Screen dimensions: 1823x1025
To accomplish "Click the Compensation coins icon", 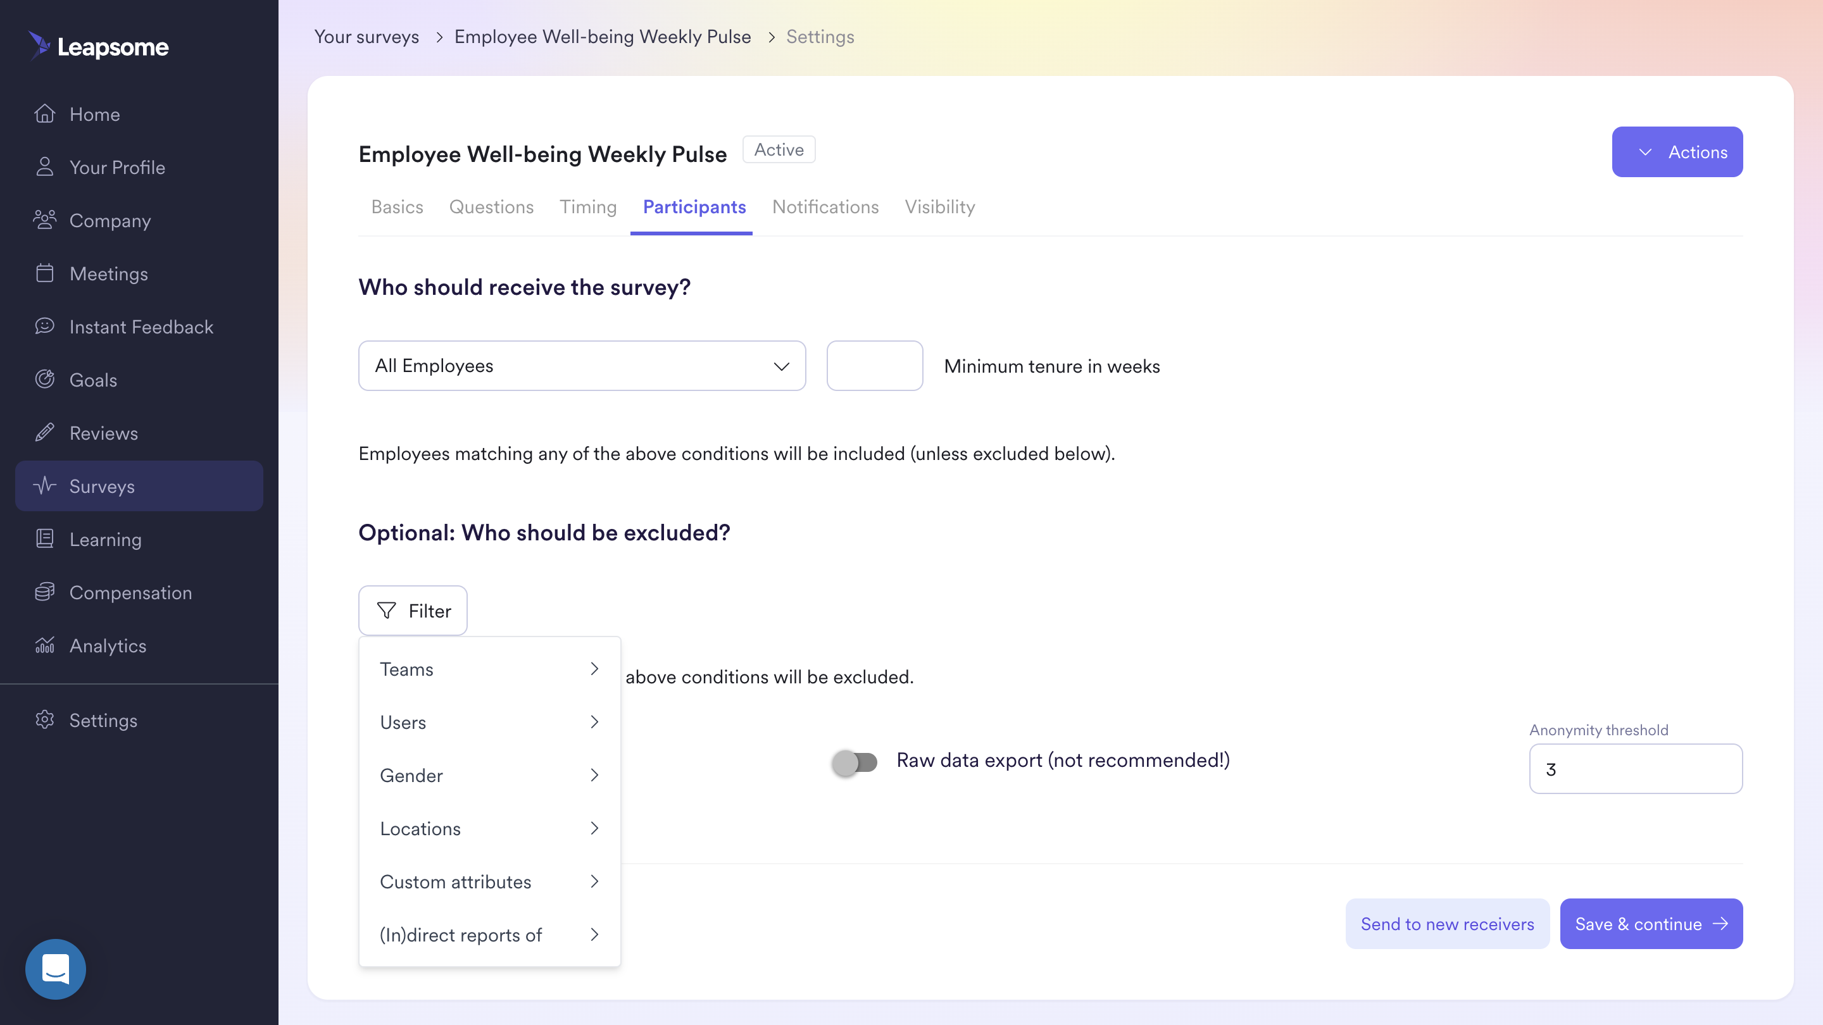I will click(x=44, y=592).
